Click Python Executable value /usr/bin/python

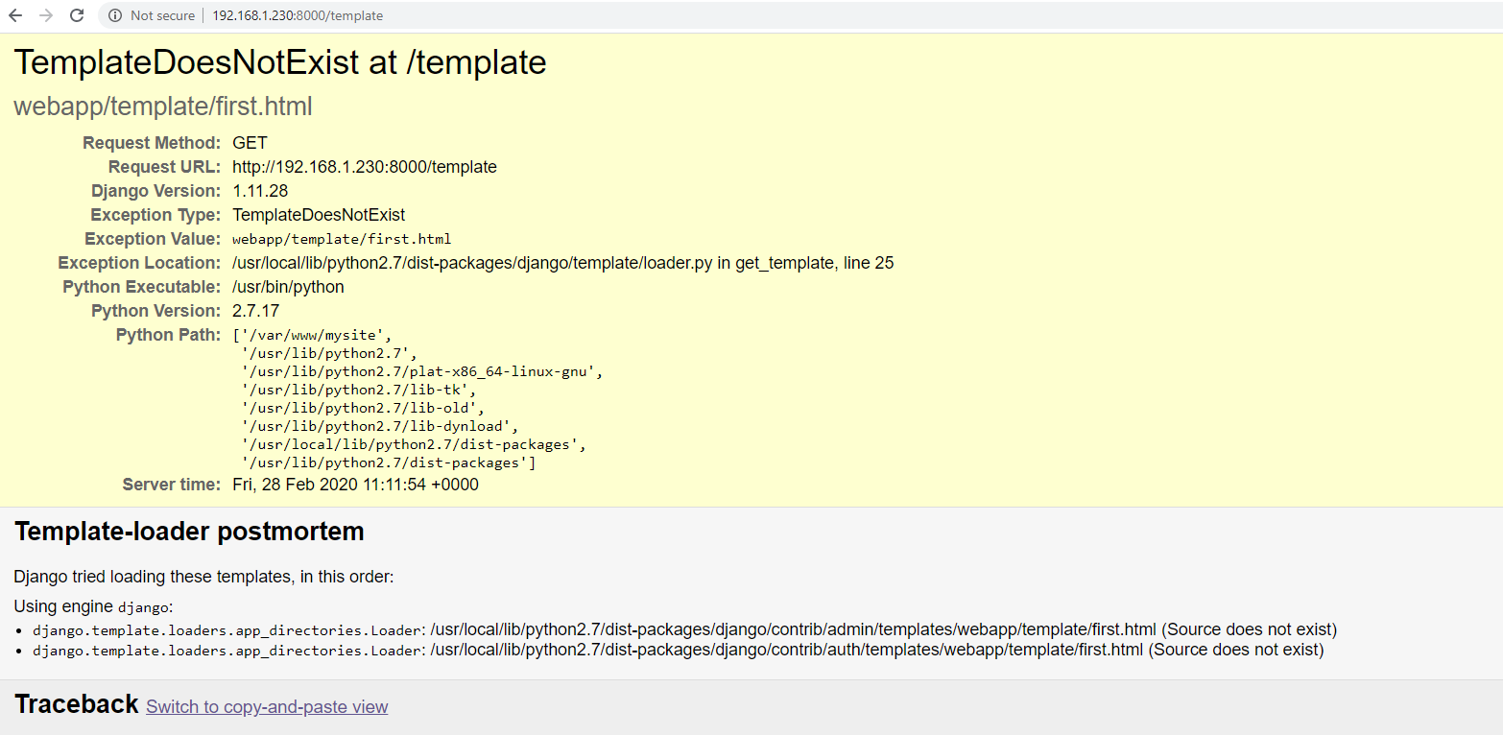tap(288, 287)
